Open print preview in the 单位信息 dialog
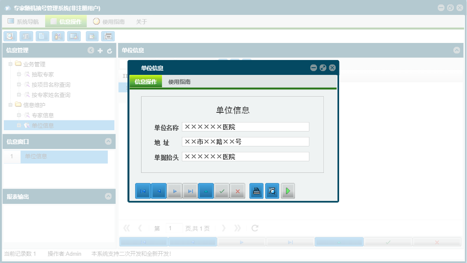The image size is (467, 263). [x=272, y=191]
